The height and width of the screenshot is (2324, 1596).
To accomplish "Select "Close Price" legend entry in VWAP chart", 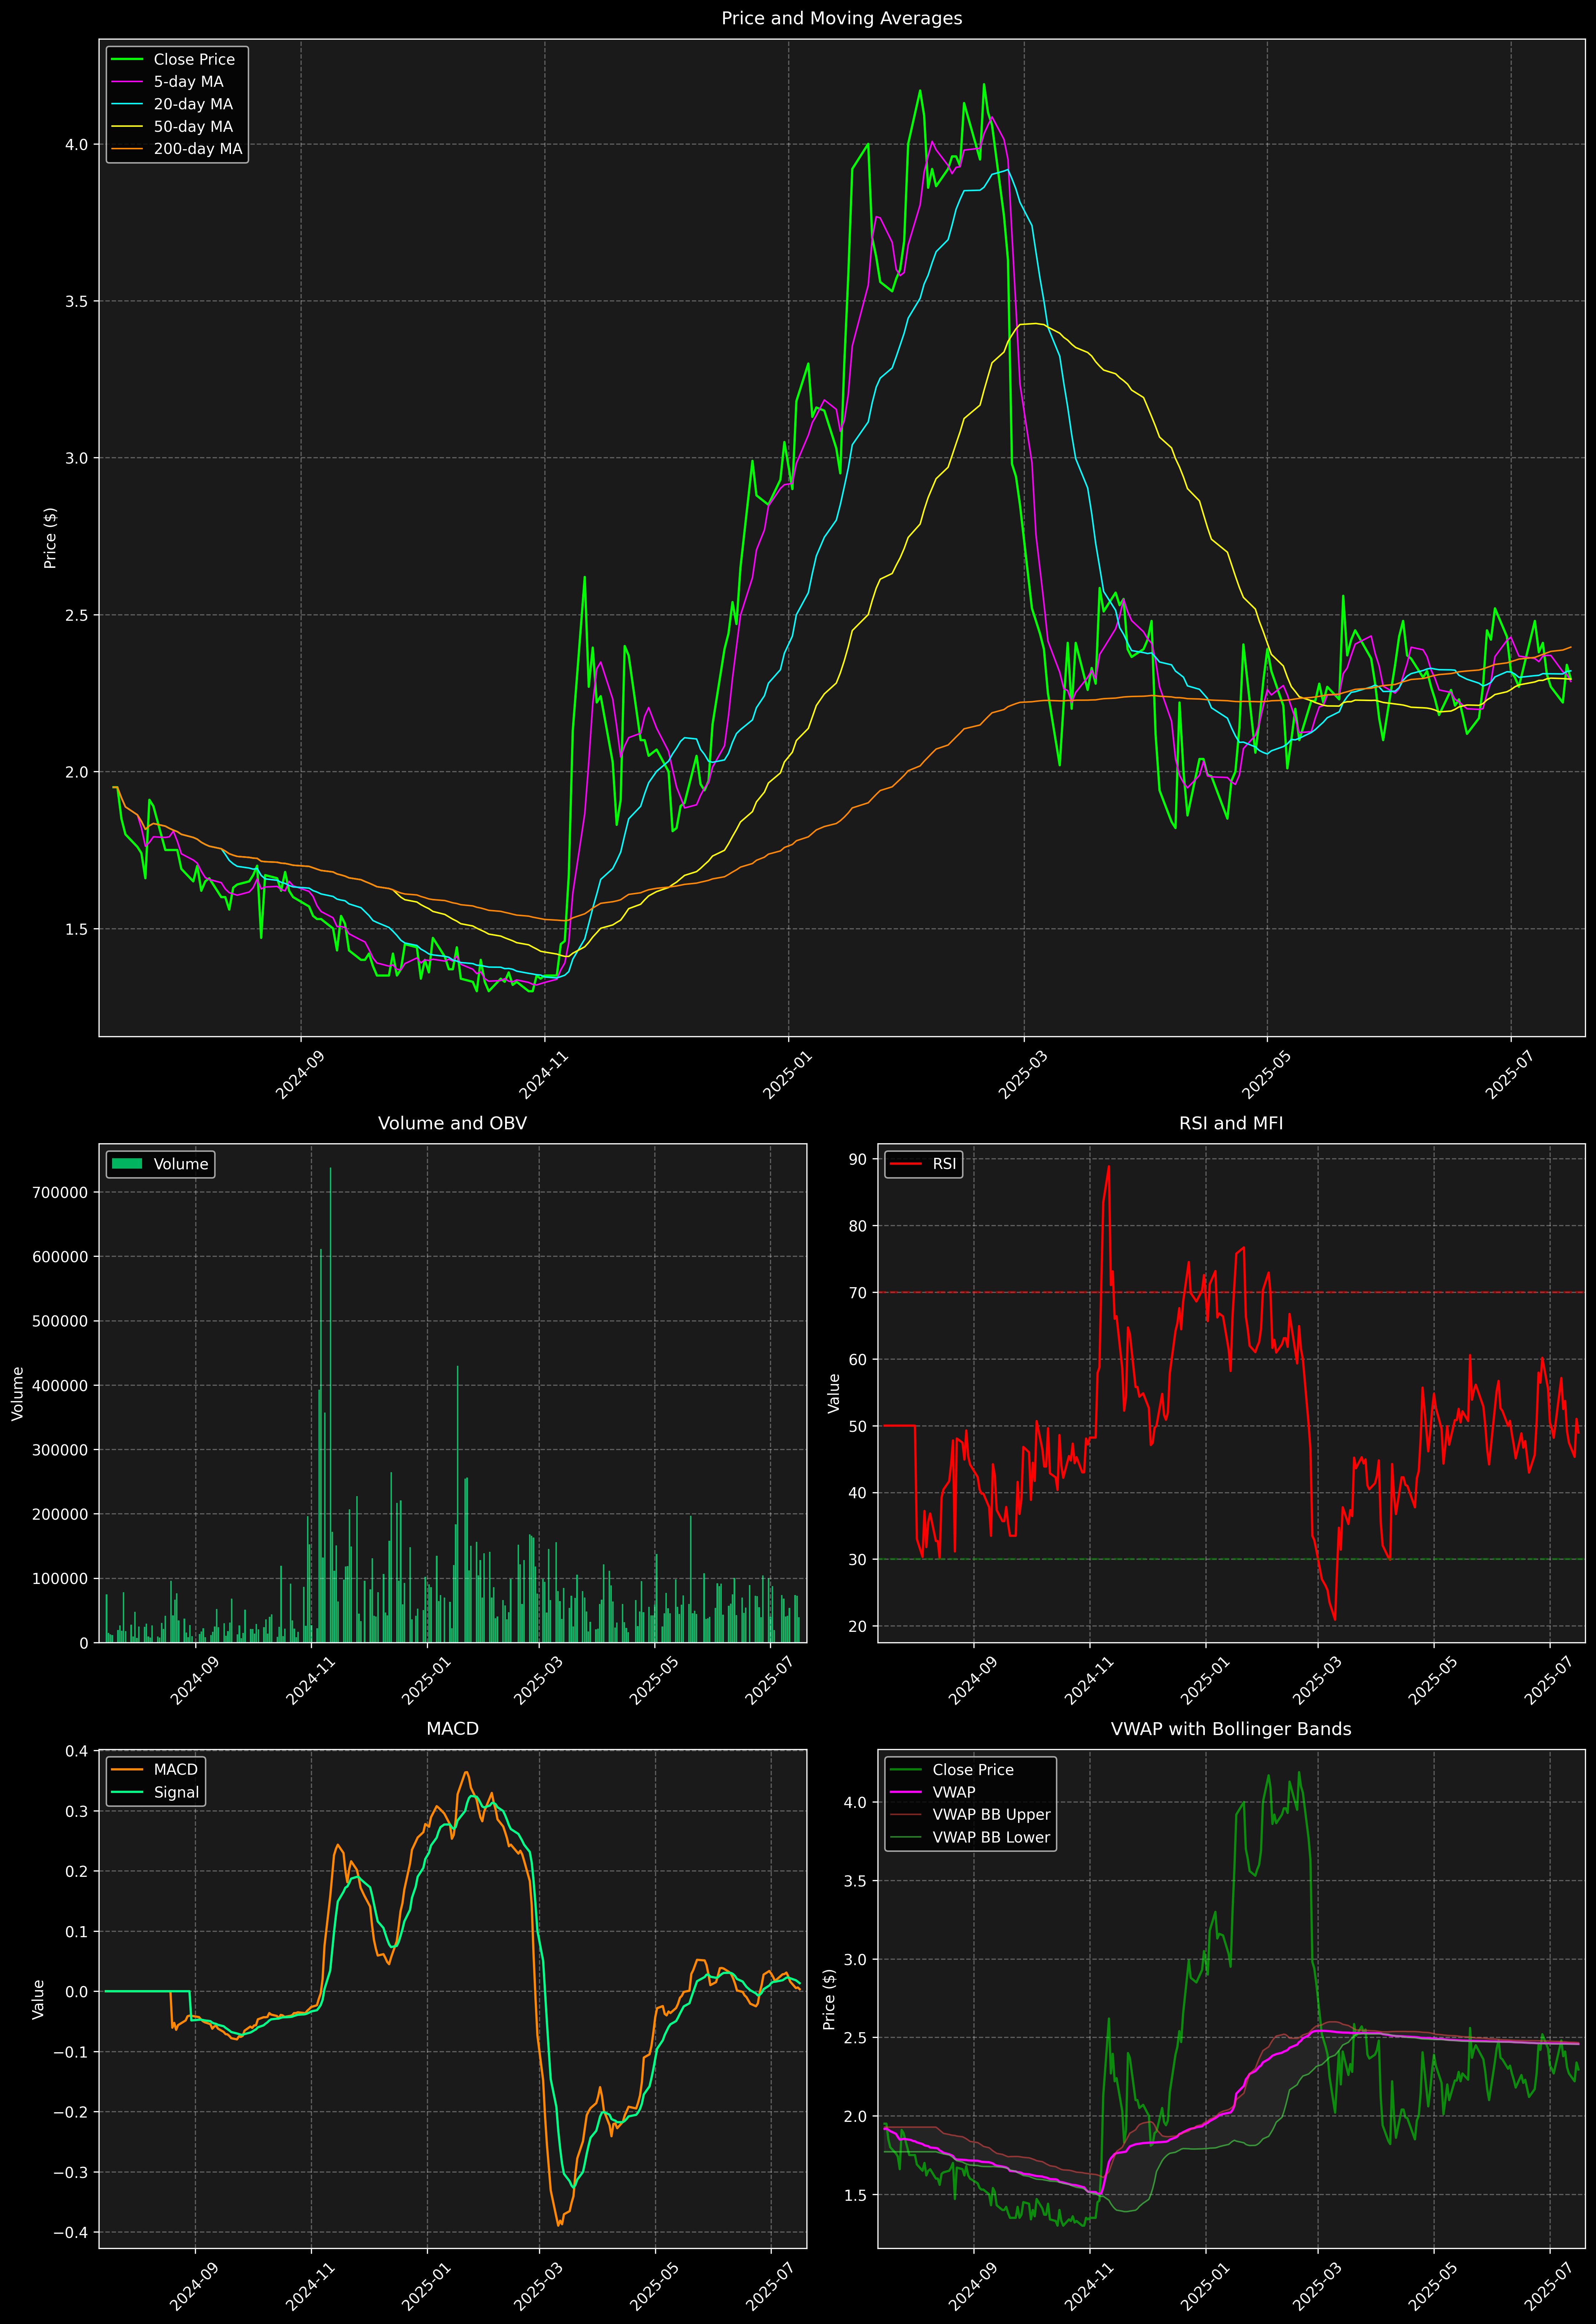I will pyautogui.click(x=973, y=1770).
